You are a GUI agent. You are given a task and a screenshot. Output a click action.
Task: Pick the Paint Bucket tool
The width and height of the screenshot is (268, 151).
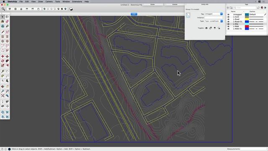tap(3, 21)
